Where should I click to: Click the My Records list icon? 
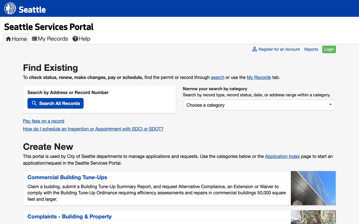[34, 39]
